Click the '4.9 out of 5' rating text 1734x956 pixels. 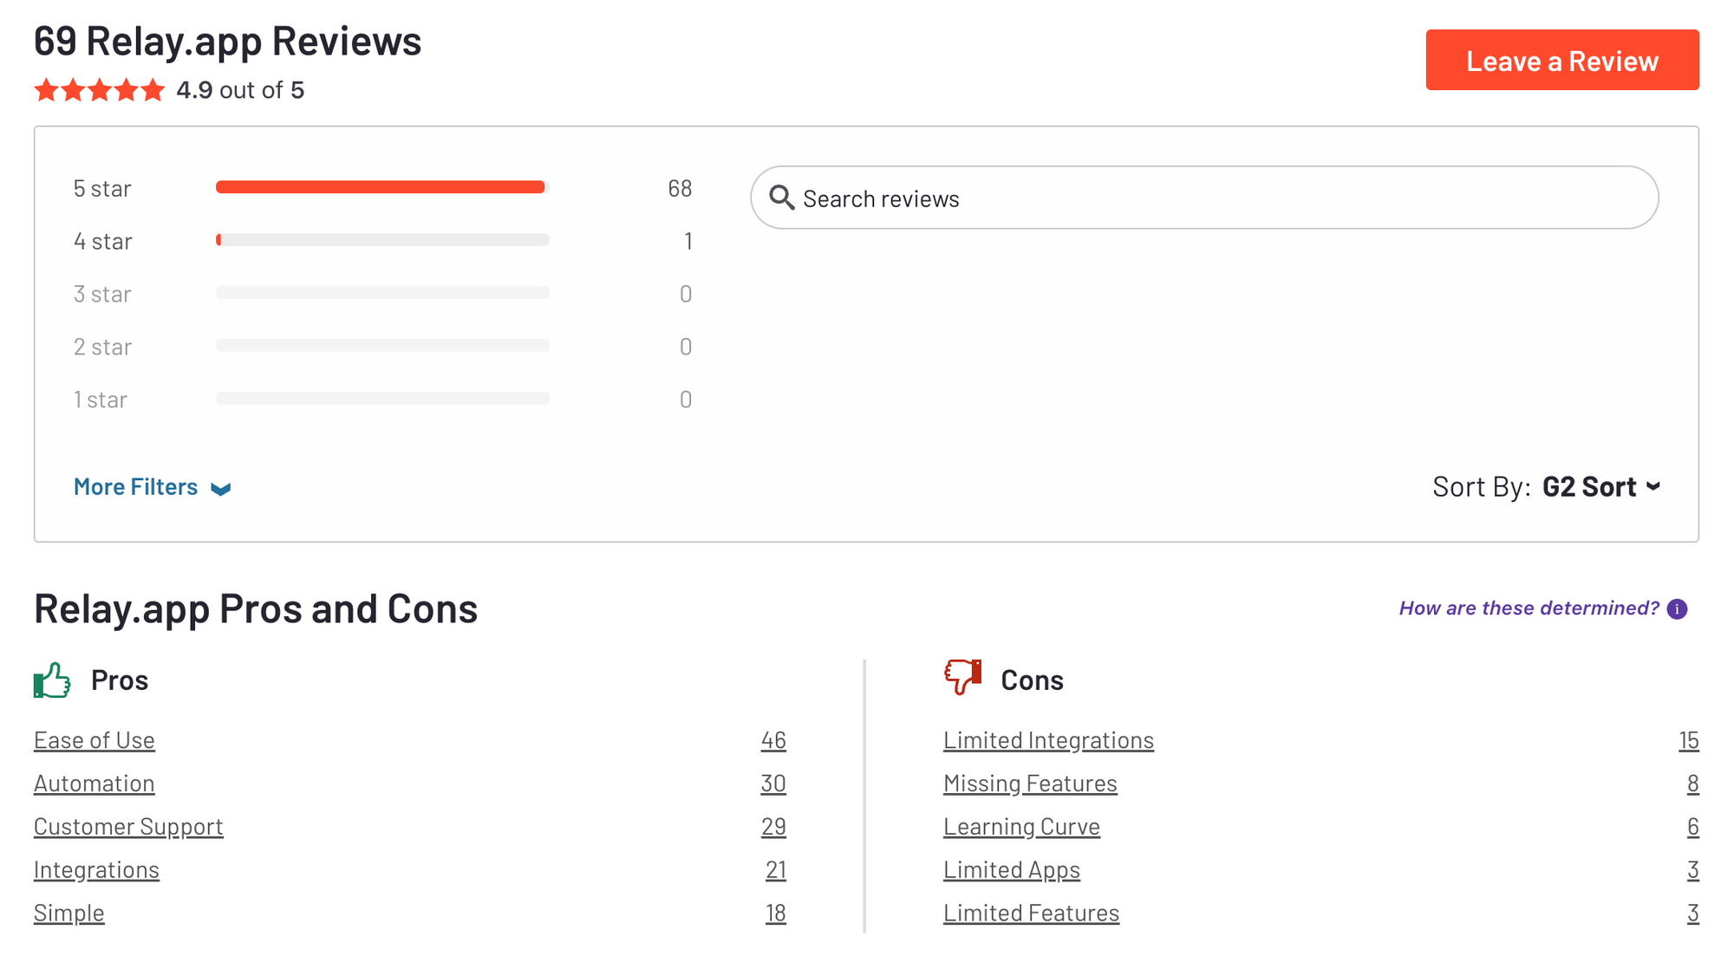[240, 90]
